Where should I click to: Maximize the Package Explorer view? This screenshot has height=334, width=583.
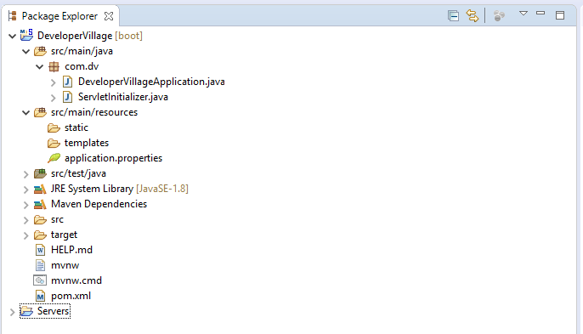coord(560,15)
